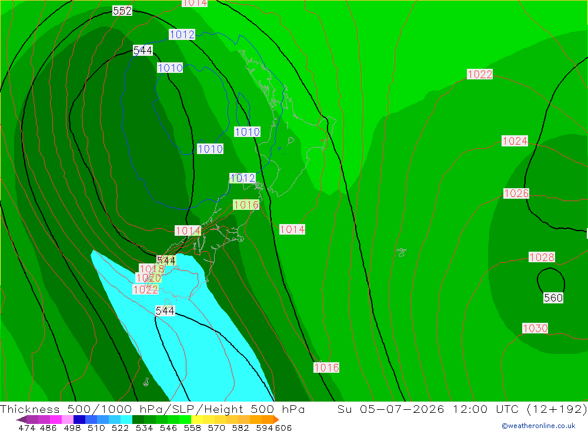Click the red 1016 label below blue 1012

coord(246,205)
